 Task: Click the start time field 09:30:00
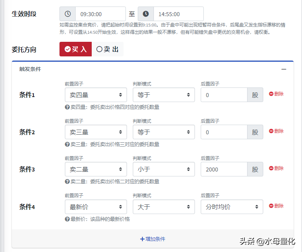tap(100, 14)
